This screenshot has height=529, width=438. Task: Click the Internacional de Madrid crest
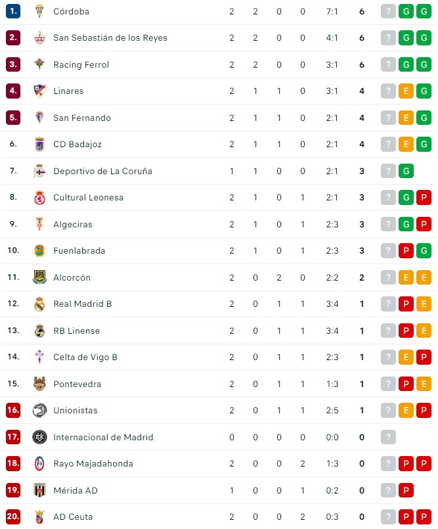(x=39, y=437)
